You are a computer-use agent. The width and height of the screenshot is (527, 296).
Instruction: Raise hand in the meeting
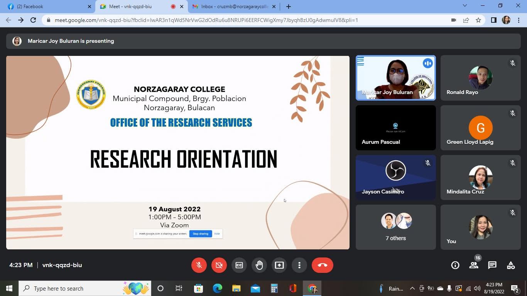coord(259,265)
